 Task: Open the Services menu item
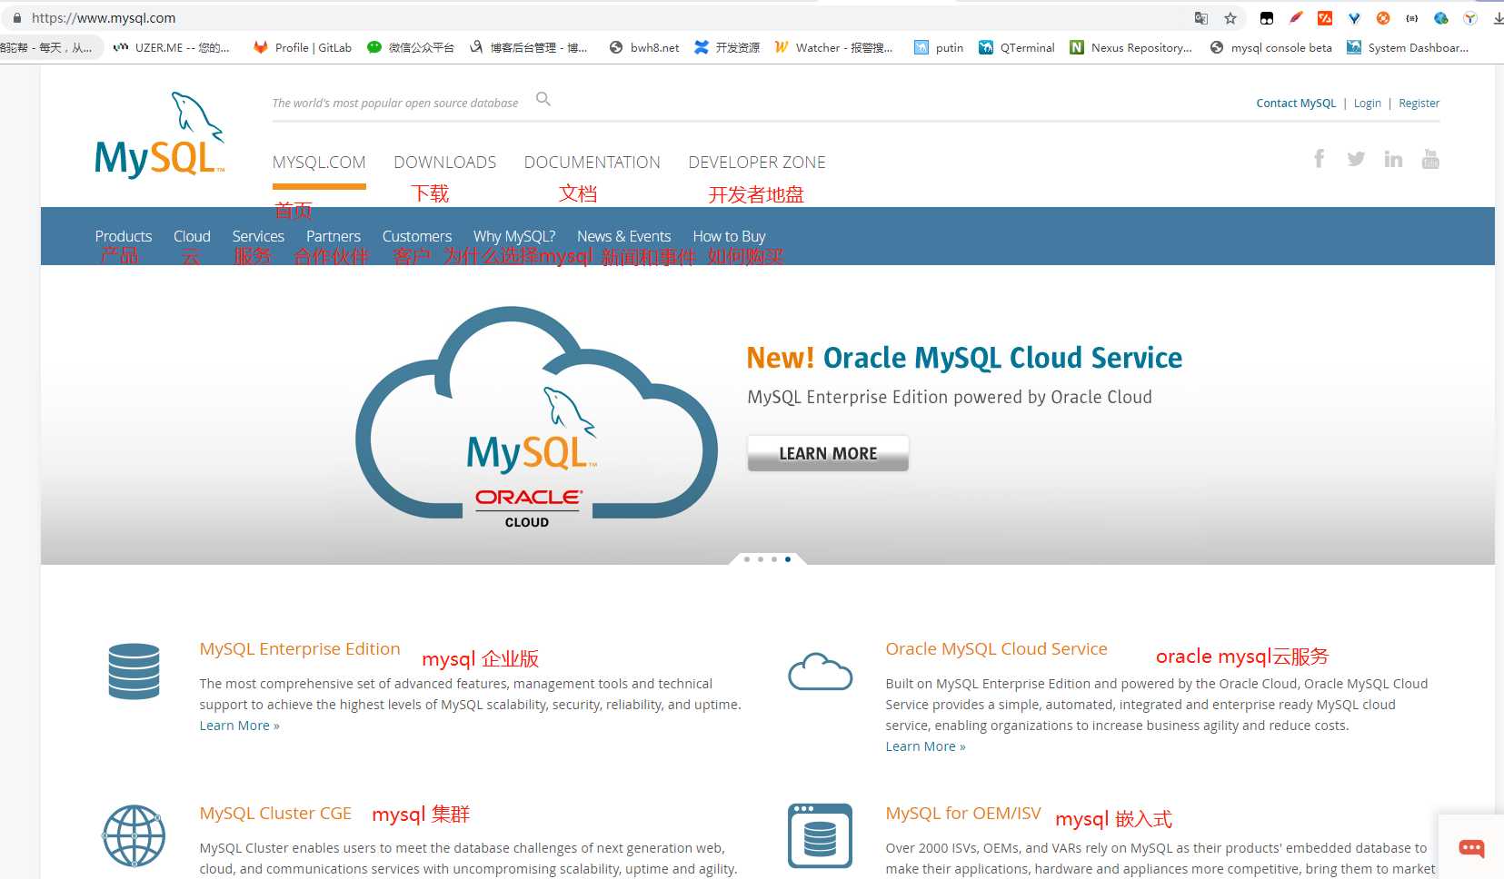[258, 236]
